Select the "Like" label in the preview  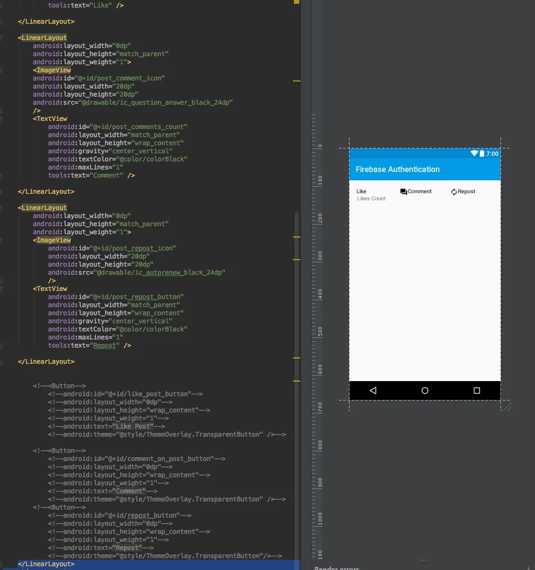361,191
